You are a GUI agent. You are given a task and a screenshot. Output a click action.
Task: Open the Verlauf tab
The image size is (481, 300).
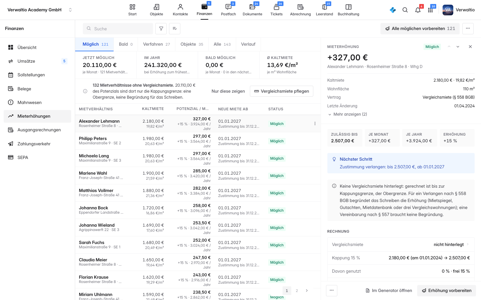point(248,44)
